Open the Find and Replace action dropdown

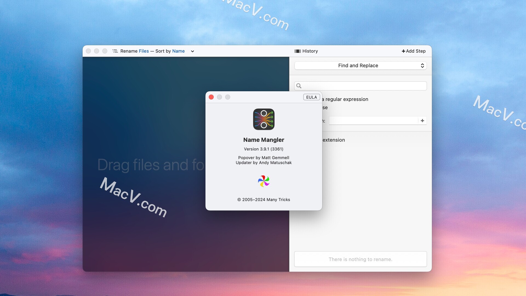[360, 66]
